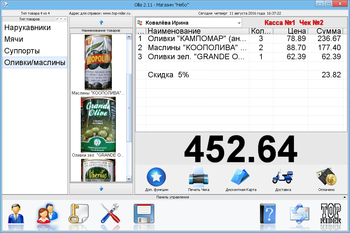Click the Цена column header
The width and height of the screenshot is (350, 233).
click(291, 31)
